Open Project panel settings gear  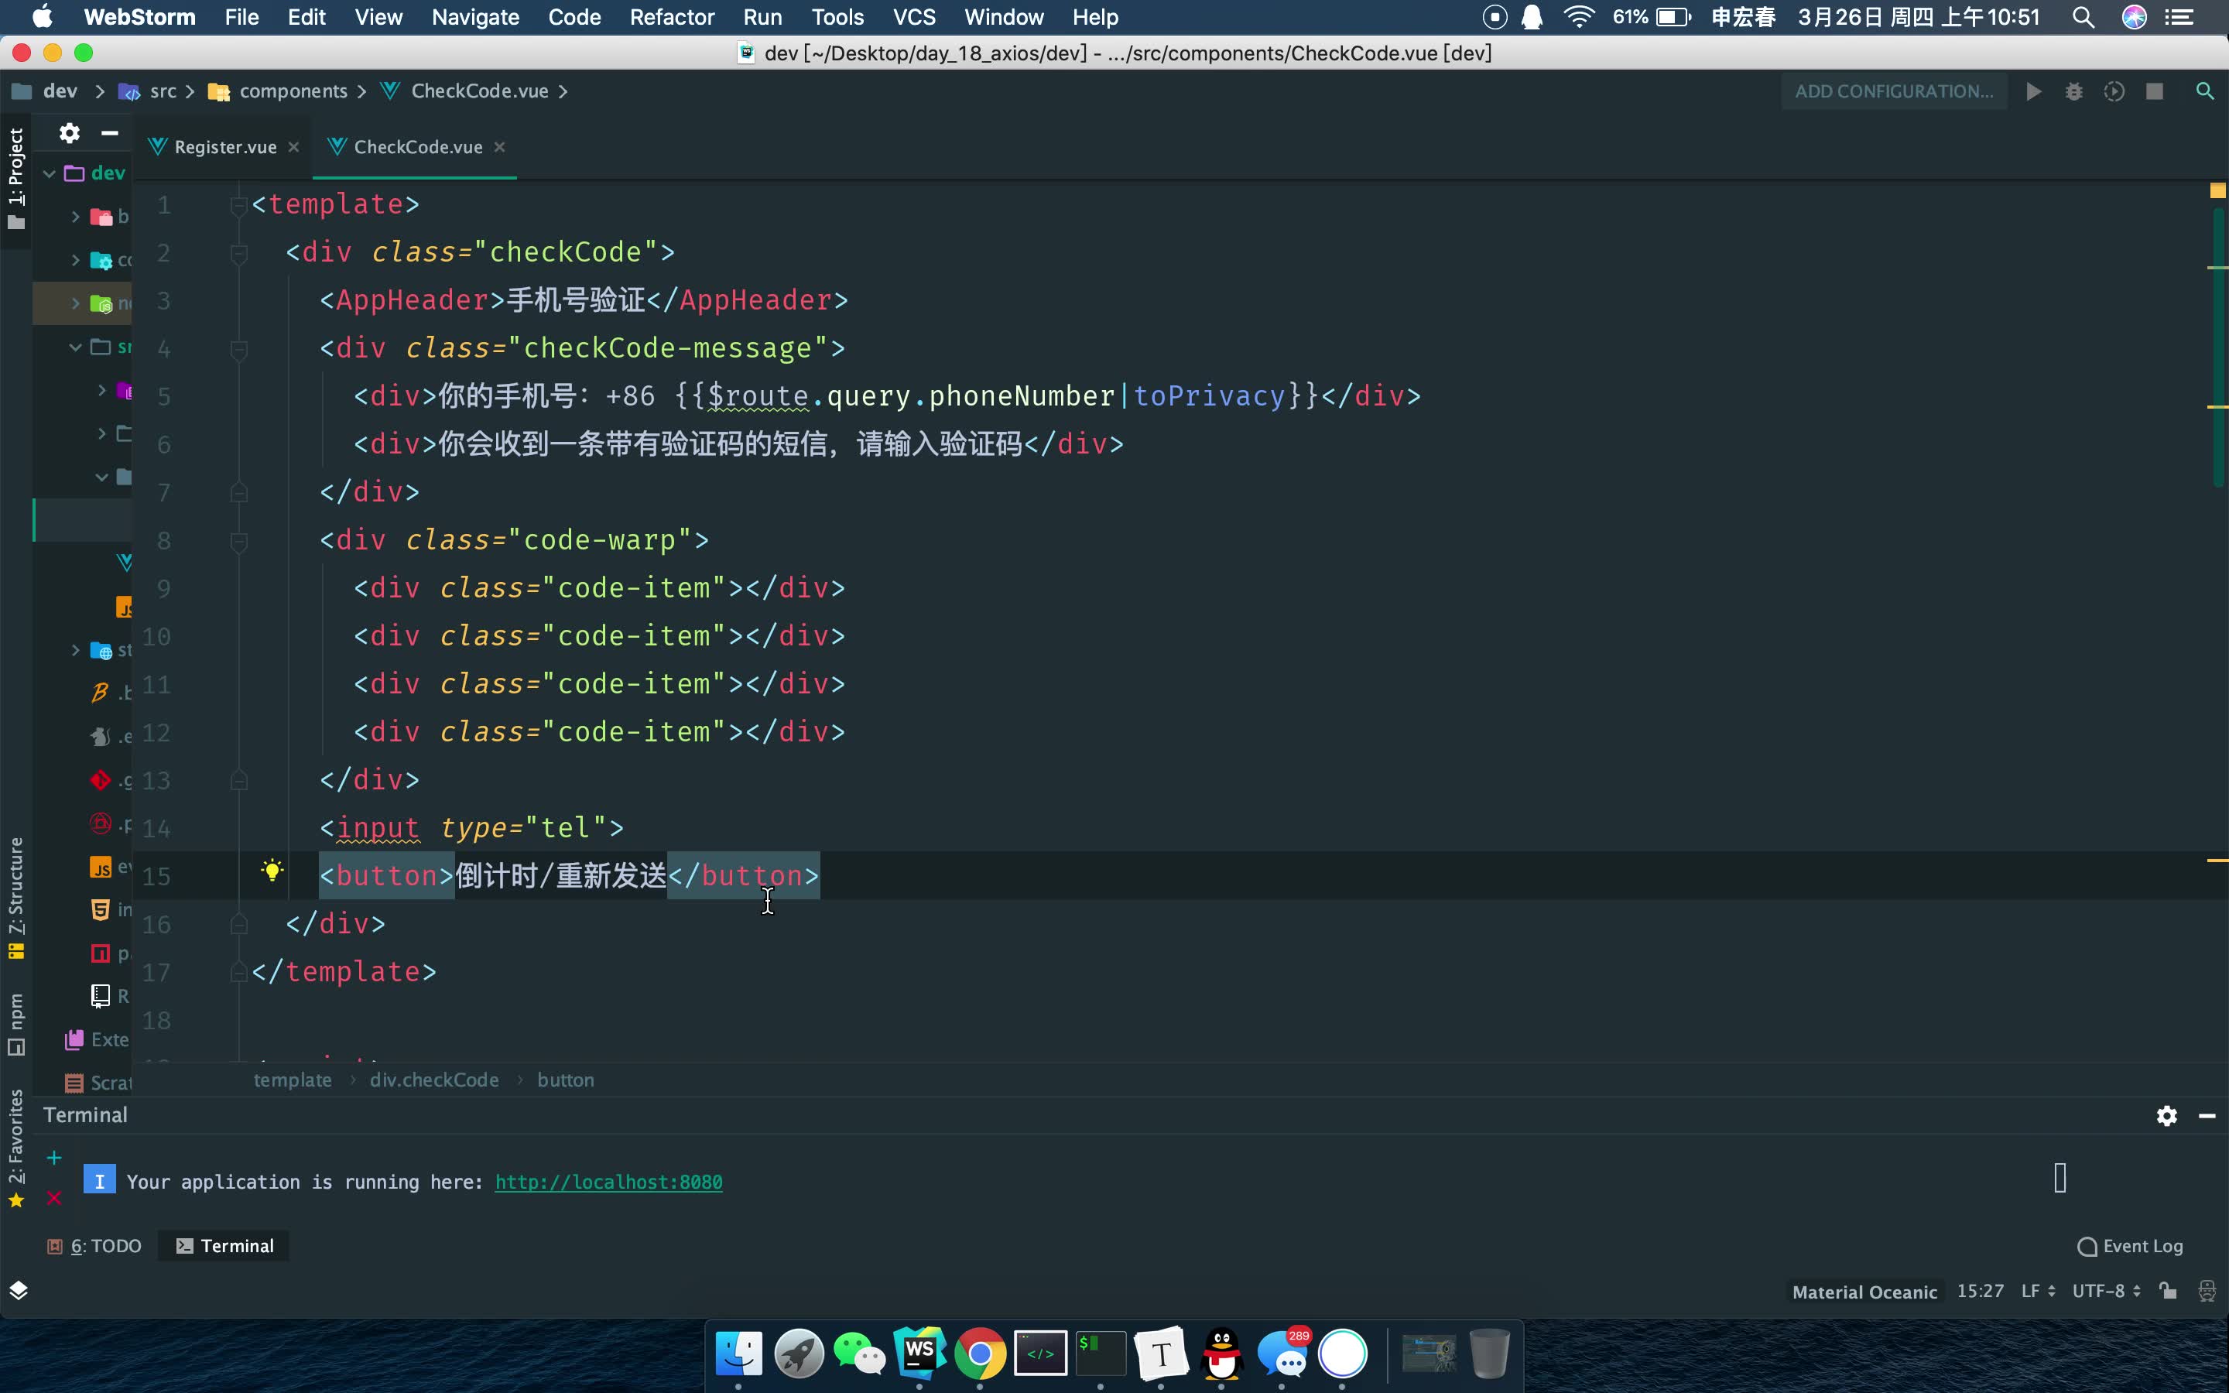(x=69, y=132)
